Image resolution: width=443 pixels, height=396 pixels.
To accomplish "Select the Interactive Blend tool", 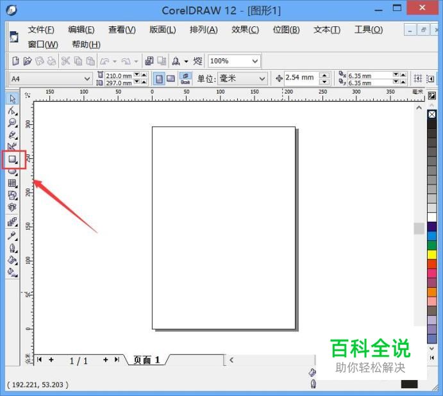I will point(12,222).
